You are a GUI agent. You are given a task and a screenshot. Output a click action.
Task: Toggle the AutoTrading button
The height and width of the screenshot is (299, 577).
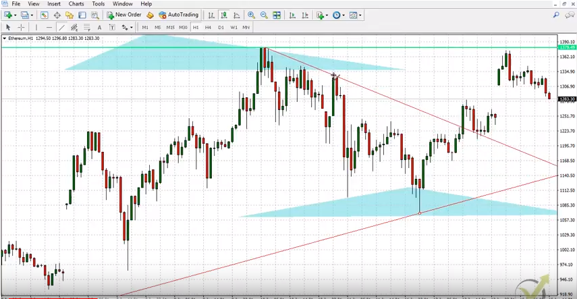[x=178, y=15]
